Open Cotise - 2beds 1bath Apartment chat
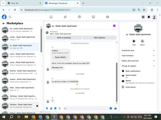The image size is (161, 120). [20, 38]
